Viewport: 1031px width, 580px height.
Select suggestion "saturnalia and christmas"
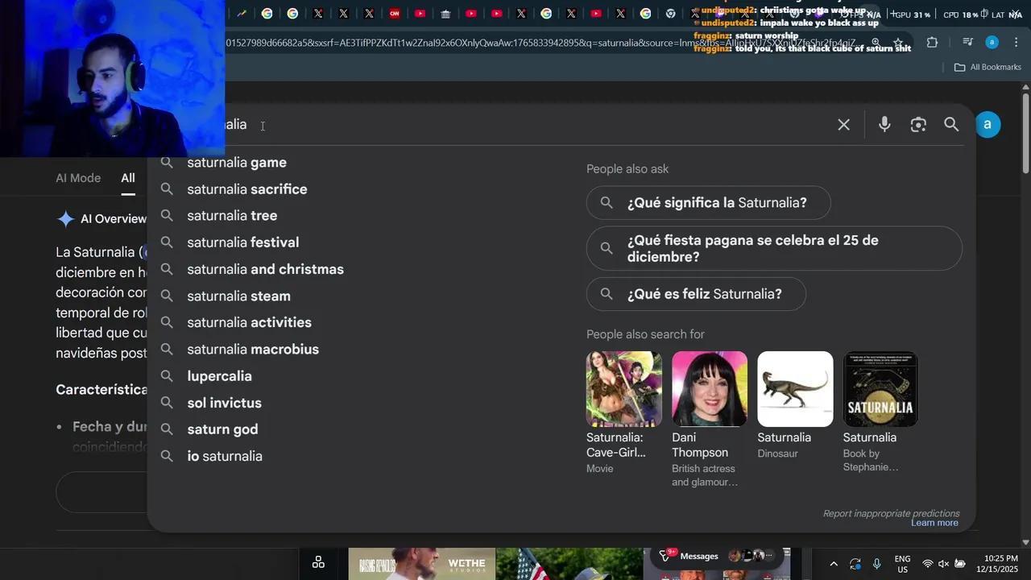(266, 269)
